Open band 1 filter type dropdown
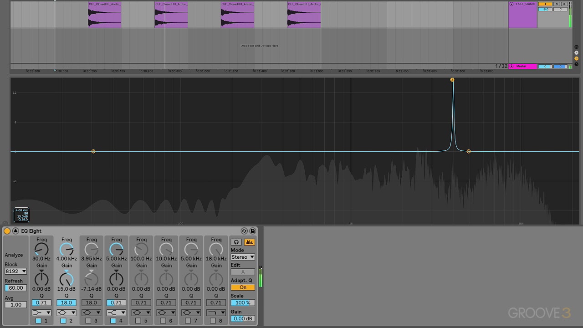583x328 pixels. click(41, 313)
